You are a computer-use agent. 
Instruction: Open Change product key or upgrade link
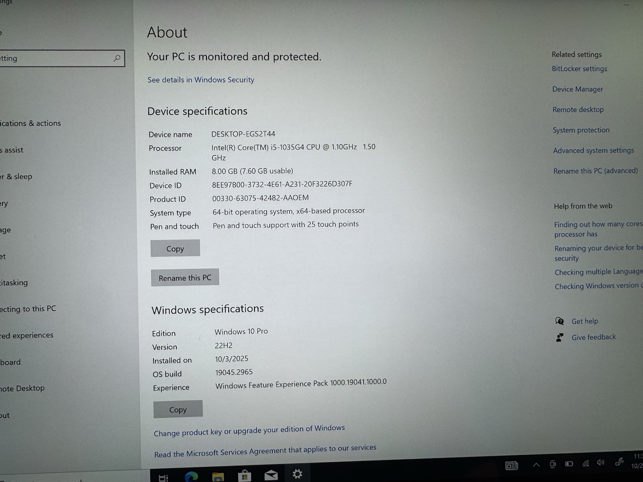[249, 431]
